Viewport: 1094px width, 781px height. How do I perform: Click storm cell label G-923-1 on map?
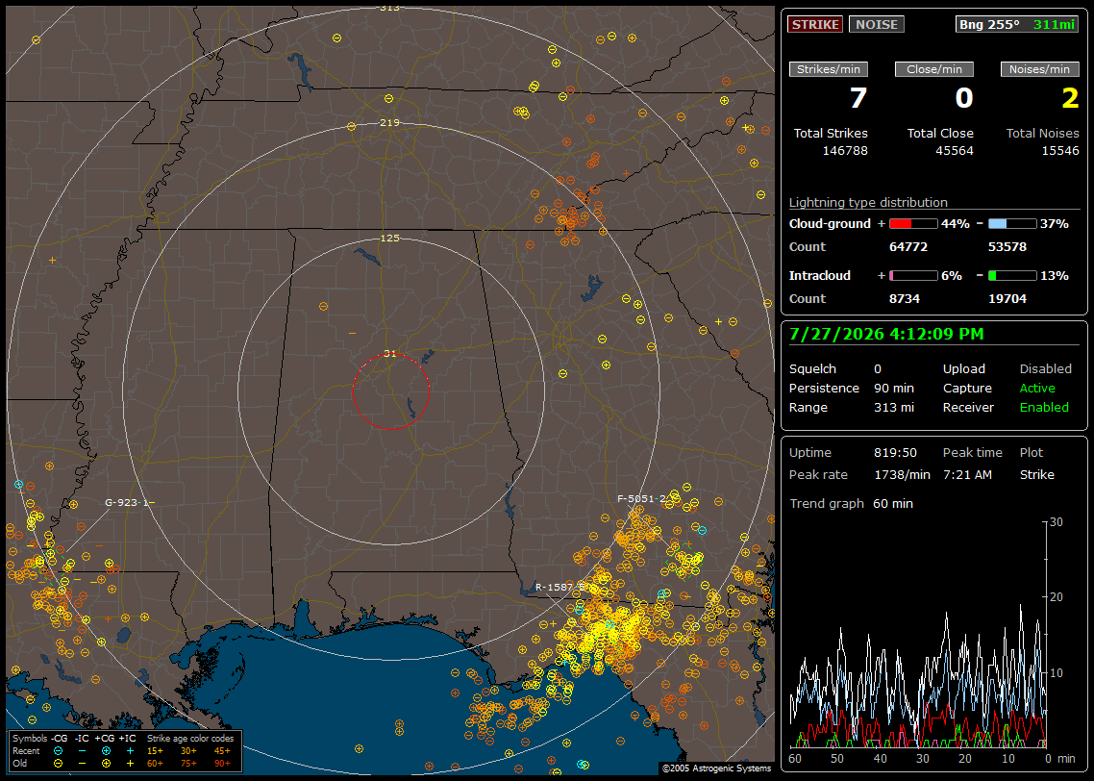coord(127,502)
